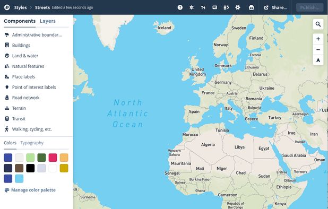Select the pale lavender gray swatch

(x=41, y=168)
